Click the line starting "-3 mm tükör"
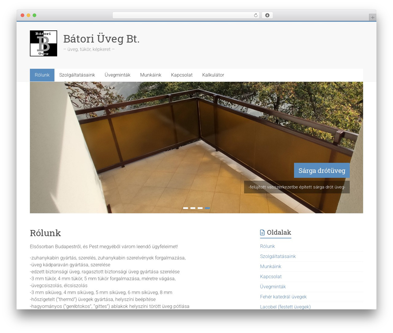393x333 pixels. click(103, 279)
